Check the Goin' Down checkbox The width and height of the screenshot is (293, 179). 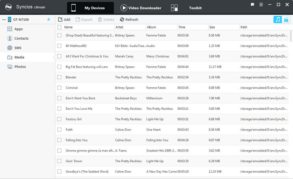pos(59,161)
